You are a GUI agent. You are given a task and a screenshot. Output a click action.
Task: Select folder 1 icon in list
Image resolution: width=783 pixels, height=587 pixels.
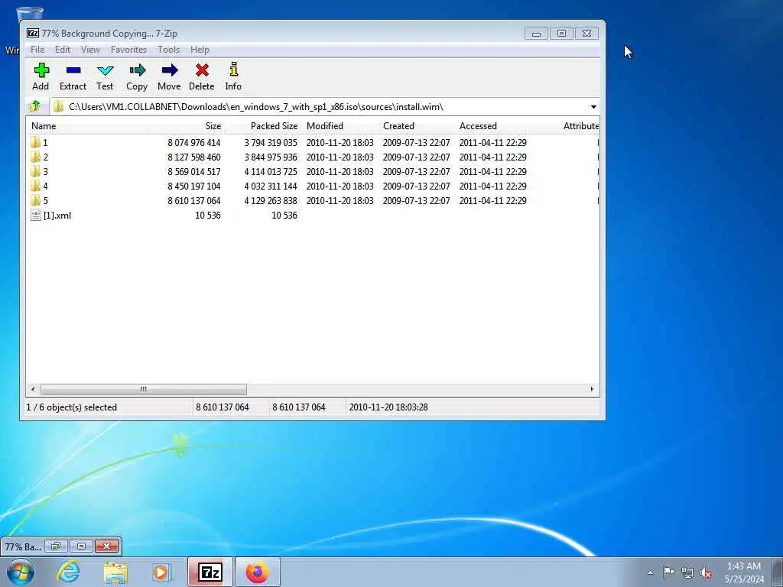point(35,142)
